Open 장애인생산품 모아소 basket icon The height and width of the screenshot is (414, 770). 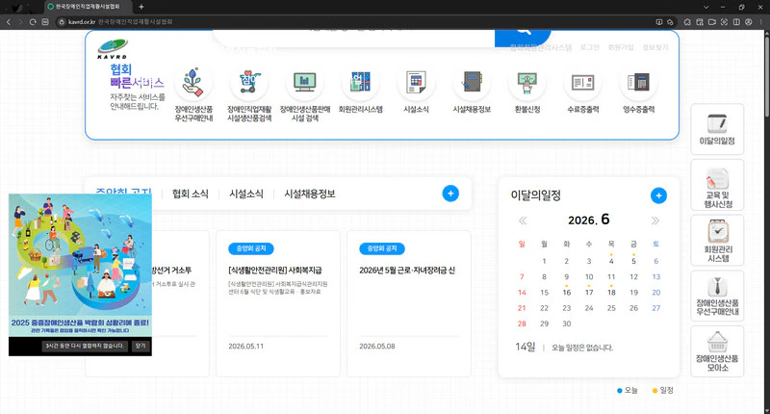click(717, 351)
